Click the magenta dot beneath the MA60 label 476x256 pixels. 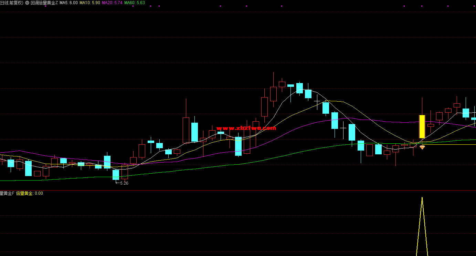pyautogui.click(x=133, y=6)
